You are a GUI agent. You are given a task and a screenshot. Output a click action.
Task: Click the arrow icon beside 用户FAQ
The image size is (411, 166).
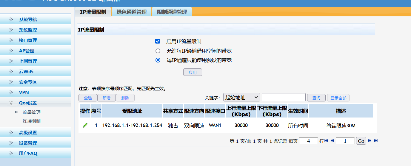pos(11,154)
